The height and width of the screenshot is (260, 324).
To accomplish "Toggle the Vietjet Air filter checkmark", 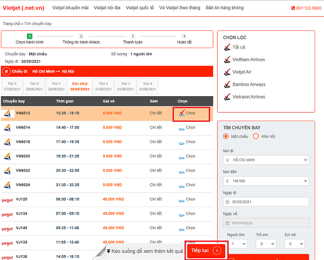I will (227, 72).
